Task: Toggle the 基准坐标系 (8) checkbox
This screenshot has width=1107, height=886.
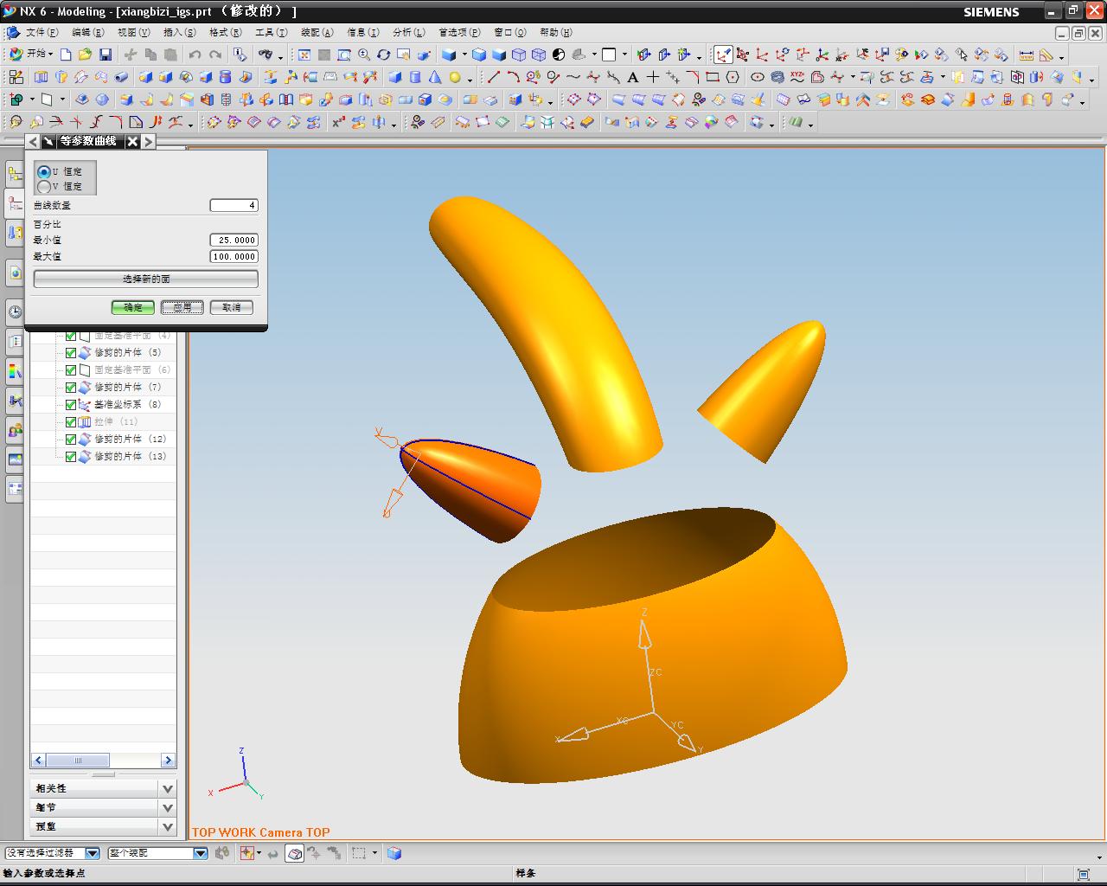Action: click(x=71, y=405)
